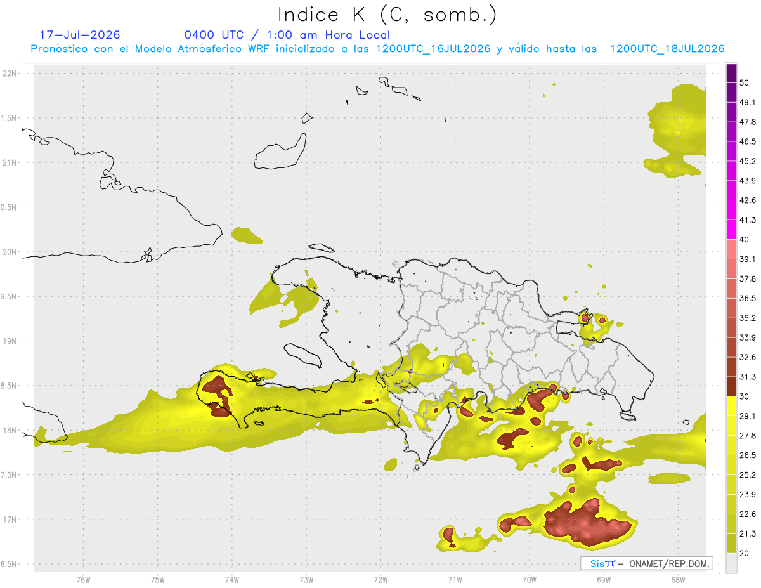The image size is (761, 588).
Task: Click the title "Indice K (C, somb.)"
Action: (x=387, y=15)
